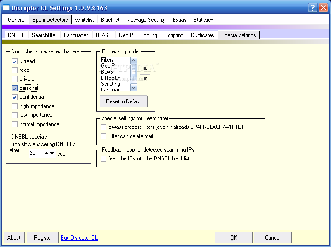Screen dimensions: 331x247
Task: Decrease DNSBL timeout with the down arrow
Action: click(x=52, y=153)
